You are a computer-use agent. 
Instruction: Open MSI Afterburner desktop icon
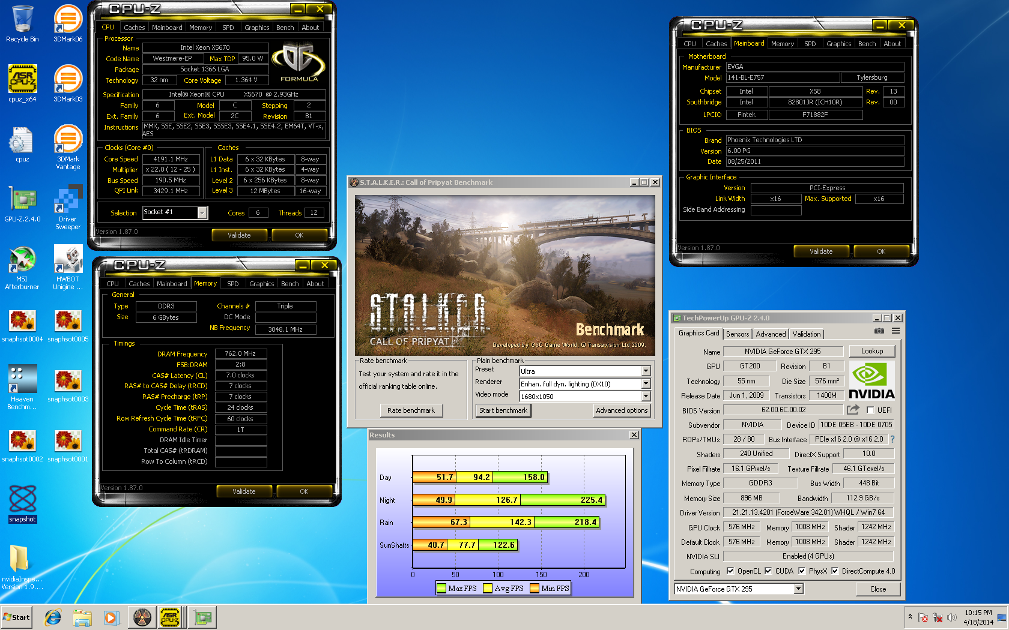[22, 268]
